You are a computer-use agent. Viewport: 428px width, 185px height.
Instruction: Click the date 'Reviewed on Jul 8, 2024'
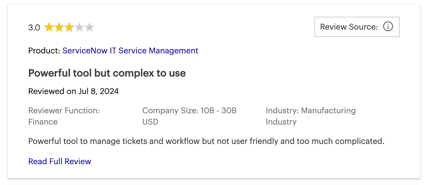pos(74,91)
